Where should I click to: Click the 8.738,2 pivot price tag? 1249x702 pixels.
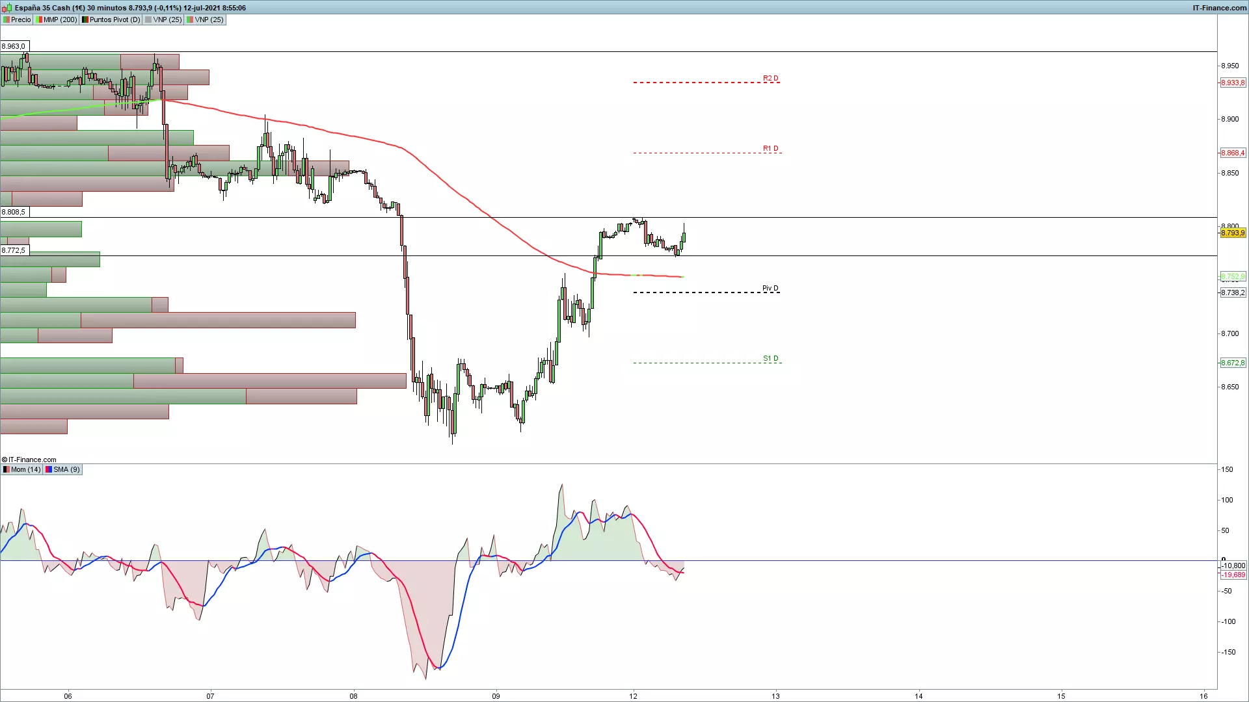pyautogui.click(x=1233, y=292)
